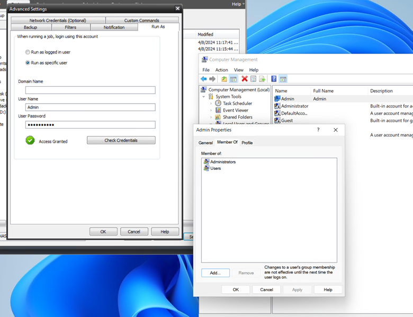Click the Export List toolbar icon

coord(262,79)
